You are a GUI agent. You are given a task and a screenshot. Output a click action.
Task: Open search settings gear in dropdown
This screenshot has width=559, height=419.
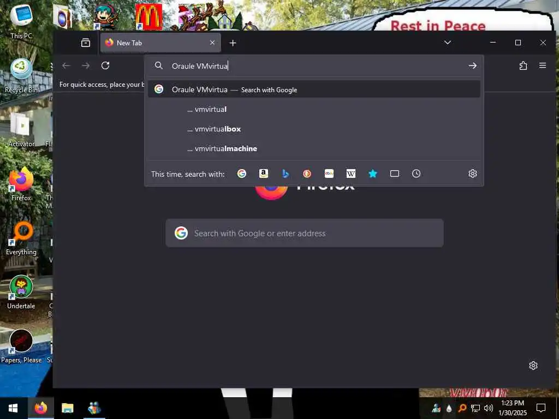pos(472,173)
